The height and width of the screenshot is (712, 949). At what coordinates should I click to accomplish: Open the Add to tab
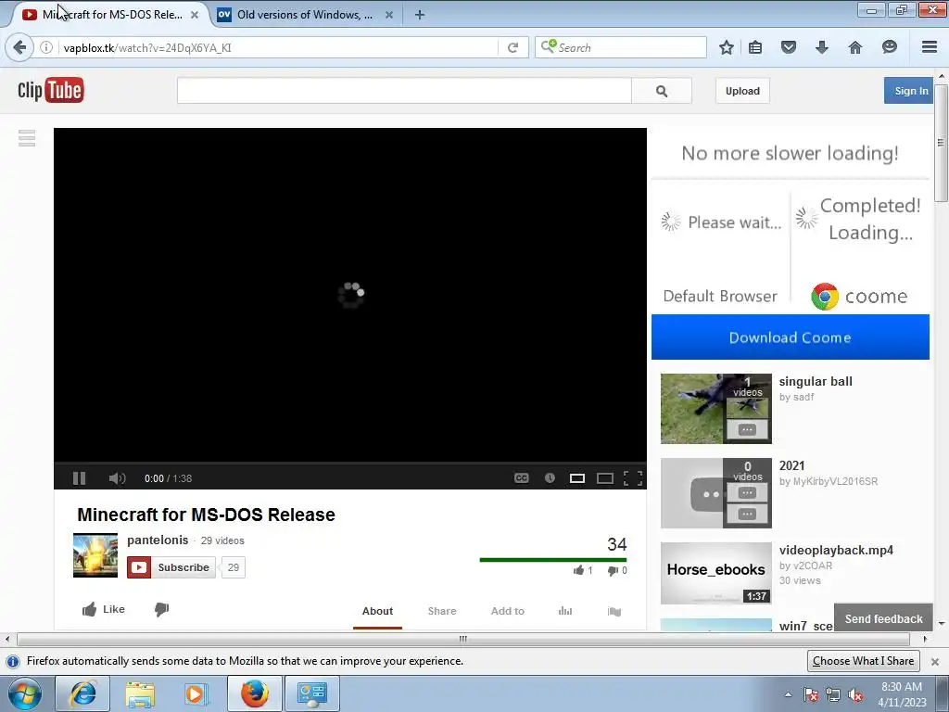[507, 612]
